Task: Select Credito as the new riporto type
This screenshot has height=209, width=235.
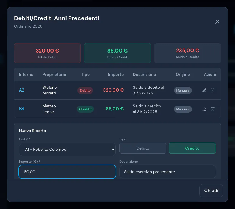Action: [x=192, y=148]
